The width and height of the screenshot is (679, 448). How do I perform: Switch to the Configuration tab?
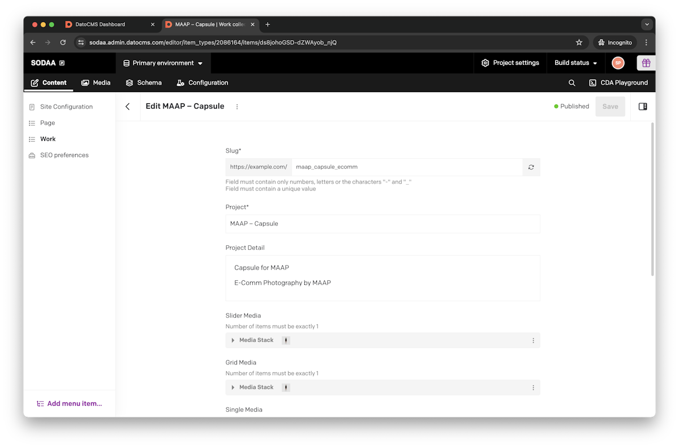pyautogui.click(x=202, y=82)
